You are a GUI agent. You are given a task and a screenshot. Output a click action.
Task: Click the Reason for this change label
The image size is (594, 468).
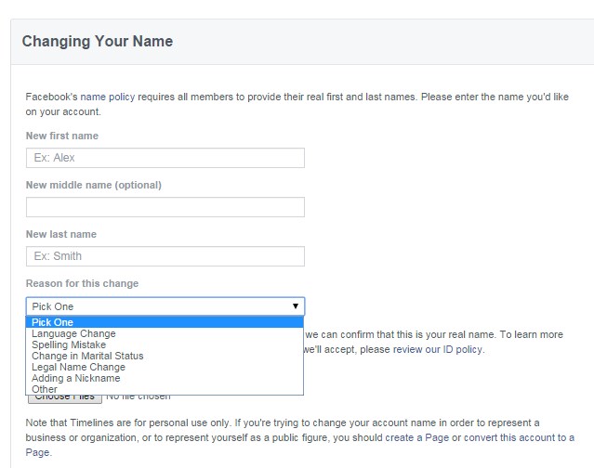(83, 283)
